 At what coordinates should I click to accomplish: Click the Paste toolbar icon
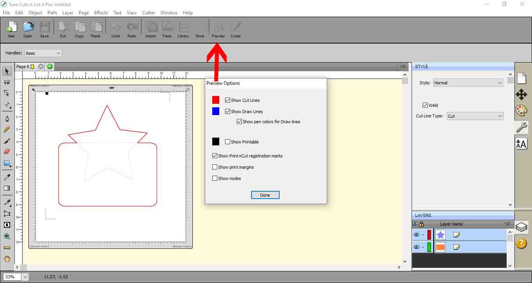95,29
